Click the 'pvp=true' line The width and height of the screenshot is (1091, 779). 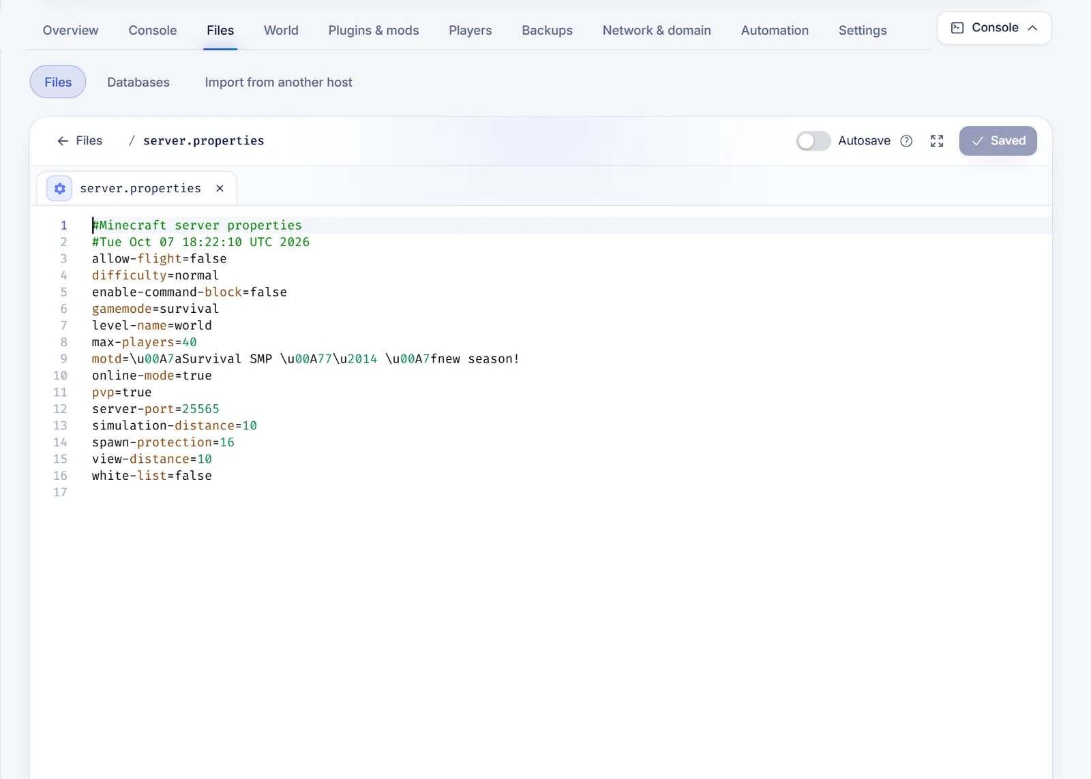pos(122,393)
